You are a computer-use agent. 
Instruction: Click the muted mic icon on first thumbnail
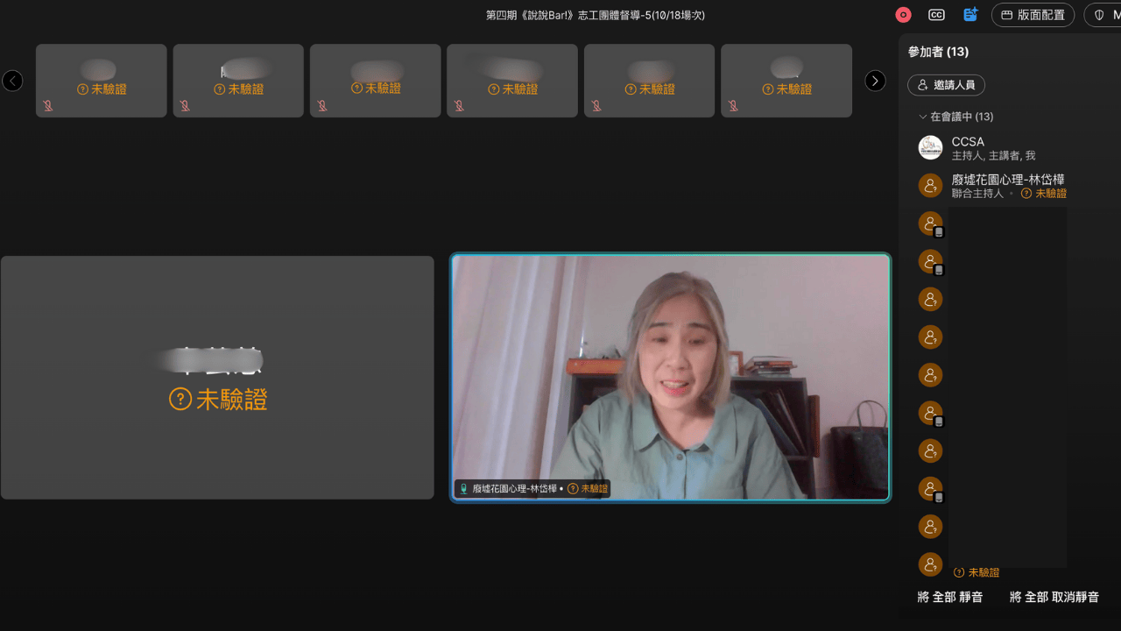(x=48, y=106)
